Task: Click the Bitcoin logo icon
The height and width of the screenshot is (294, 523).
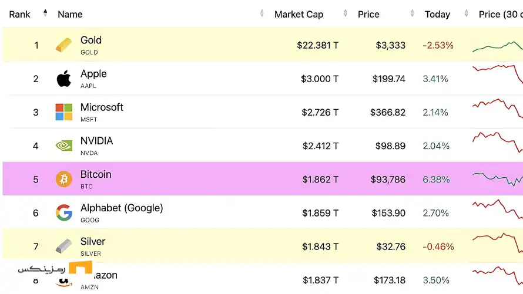Action: [x=63, y=179]
